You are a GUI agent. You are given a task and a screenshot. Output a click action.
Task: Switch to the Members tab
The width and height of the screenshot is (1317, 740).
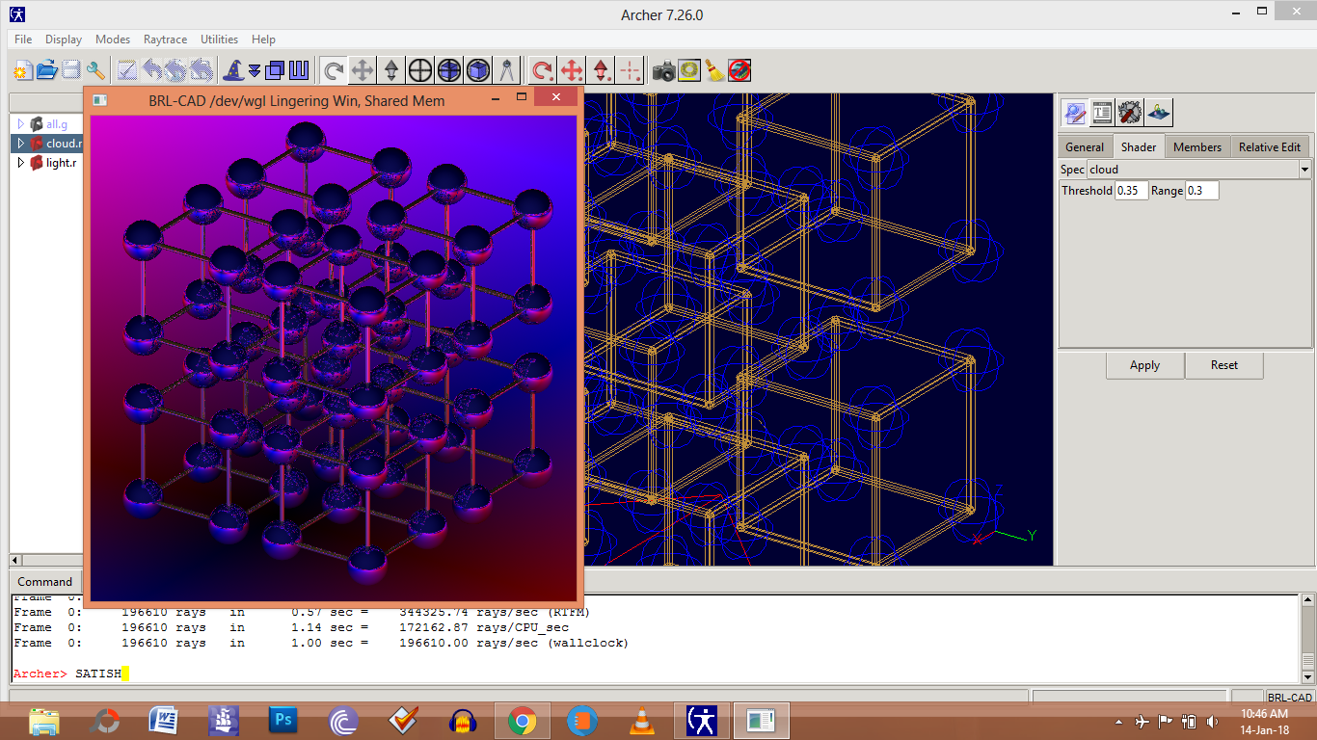(1197, 146)
